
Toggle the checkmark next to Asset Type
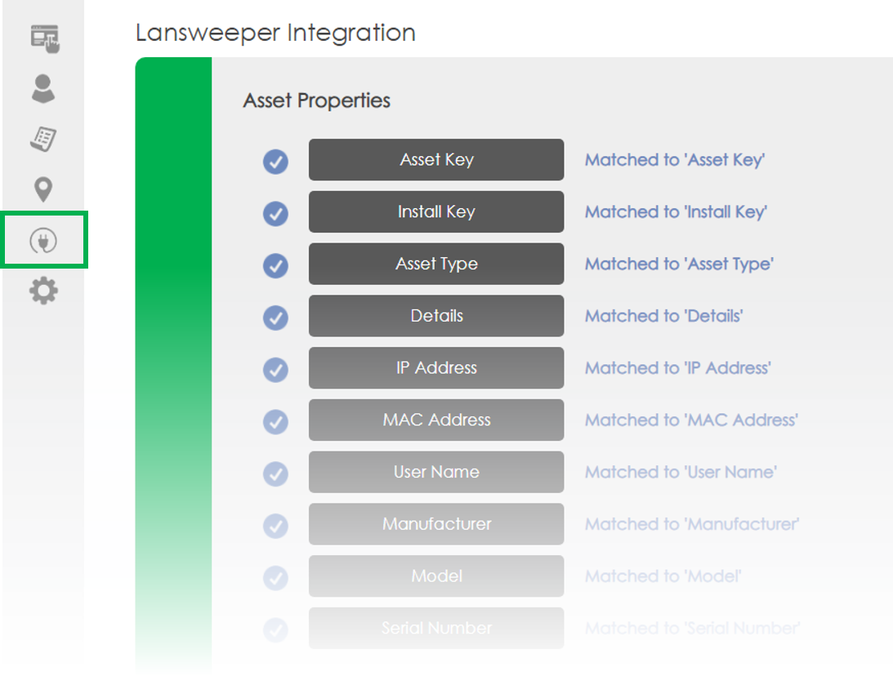coord(275,265)
